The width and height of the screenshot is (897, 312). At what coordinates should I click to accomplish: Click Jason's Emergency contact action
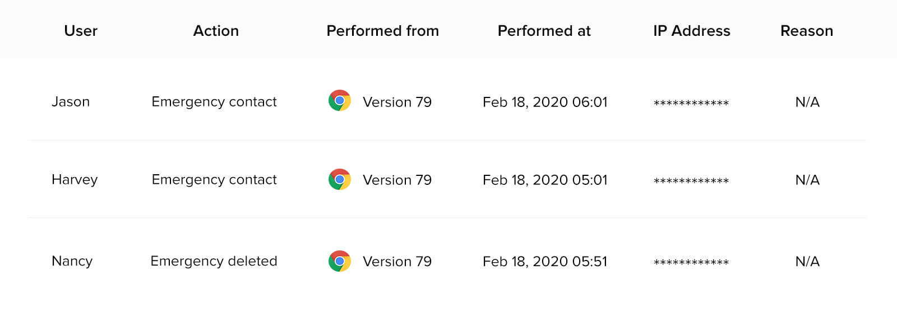tap(214, 102)
